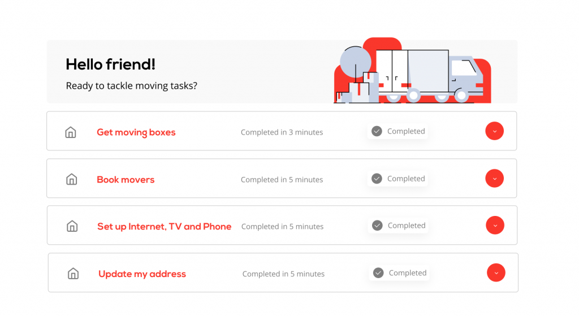Click Completed badge on Set up Internet row

(x=399, y=226)
